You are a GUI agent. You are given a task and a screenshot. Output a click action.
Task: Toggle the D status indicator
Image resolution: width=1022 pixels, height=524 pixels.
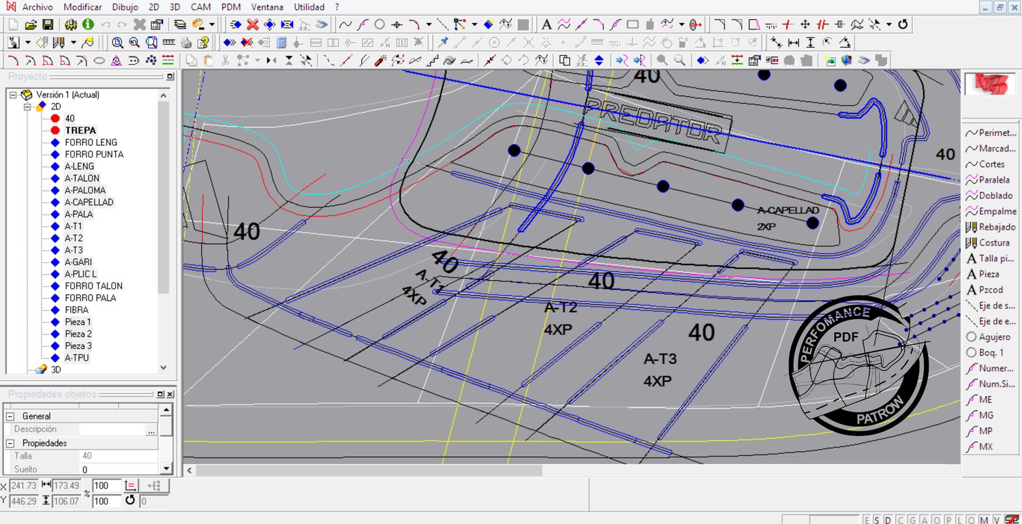pyautogui.click(x=888, y=520)
